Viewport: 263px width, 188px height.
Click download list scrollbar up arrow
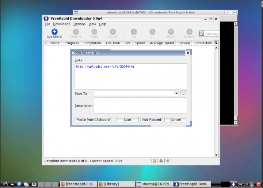pyautogui.click(x=216, y=48)
